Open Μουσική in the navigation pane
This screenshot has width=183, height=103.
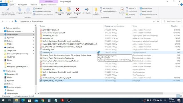[10, 90]
